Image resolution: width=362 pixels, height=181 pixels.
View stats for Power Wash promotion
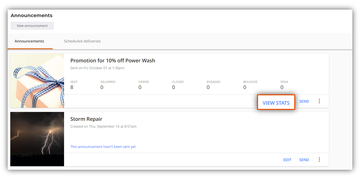click(276, 103)
